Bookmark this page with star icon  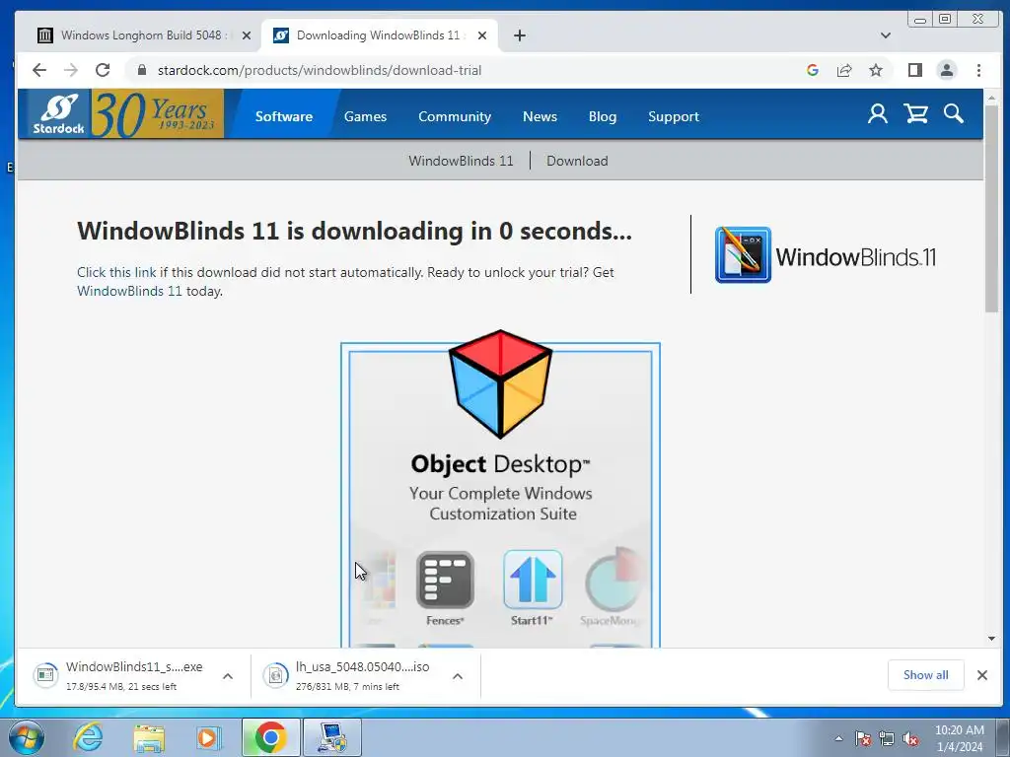[876, 70]
